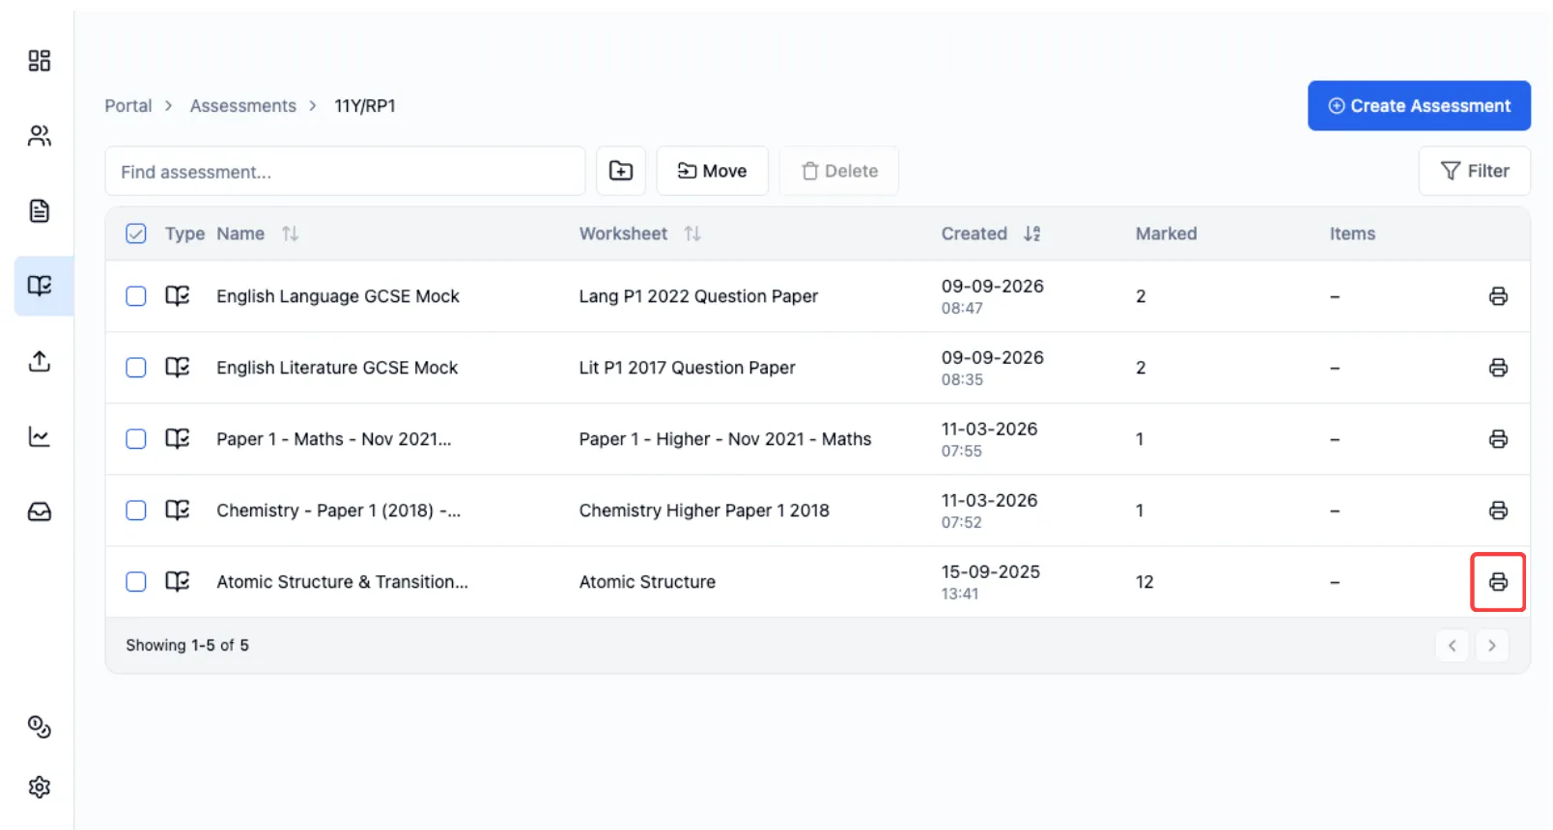Click type icon of Chemistry Paper 1 row
This screenshot has height=830, width=1553.
point(178,510)
